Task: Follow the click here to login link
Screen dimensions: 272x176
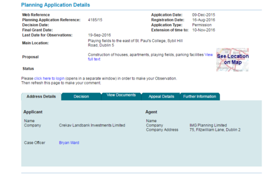Action: (49, 78)
